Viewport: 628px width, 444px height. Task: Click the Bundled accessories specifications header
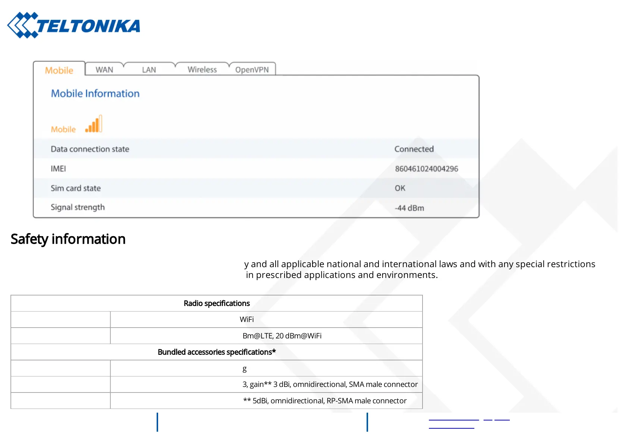217,352
